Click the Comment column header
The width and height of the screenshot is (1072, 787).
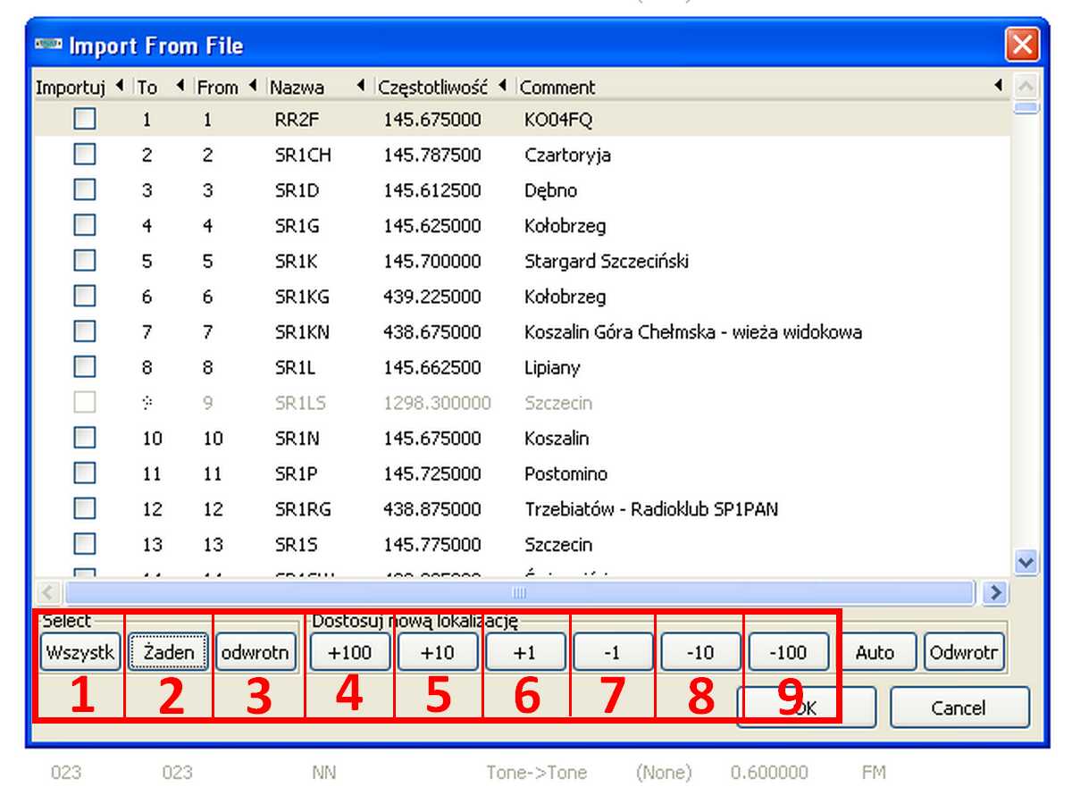[557, 87]
